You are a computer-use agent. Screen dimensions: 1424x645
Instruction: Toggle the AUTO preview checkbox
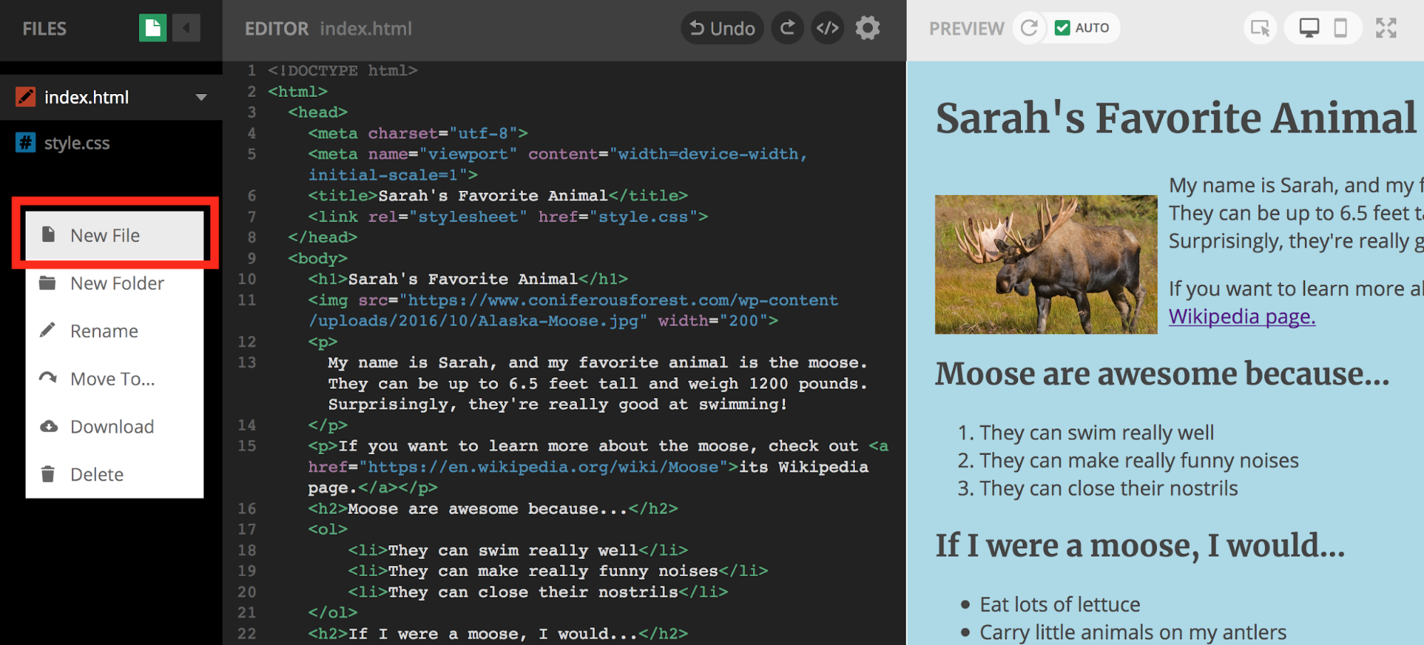pyautogui.click(x=1062, y=28)
